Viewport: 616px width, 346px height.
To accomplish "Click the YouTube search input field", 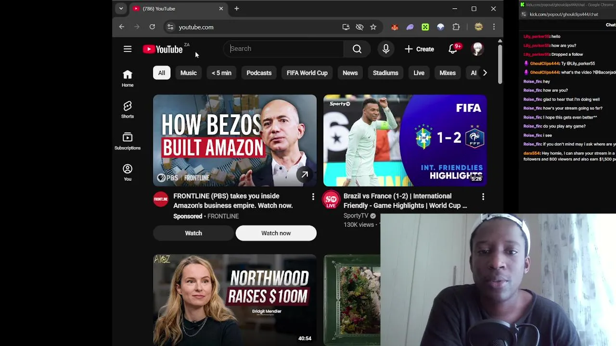I will pyautogui.click(x=284, y=49).
